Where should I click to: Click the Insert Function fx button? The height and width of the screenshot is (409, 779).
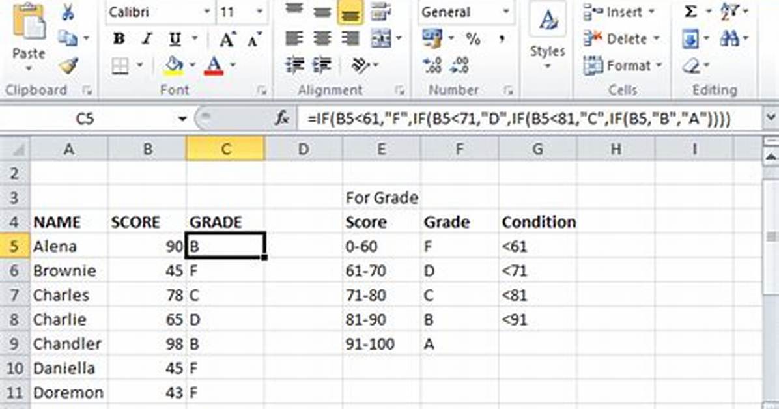coord(282,119)
